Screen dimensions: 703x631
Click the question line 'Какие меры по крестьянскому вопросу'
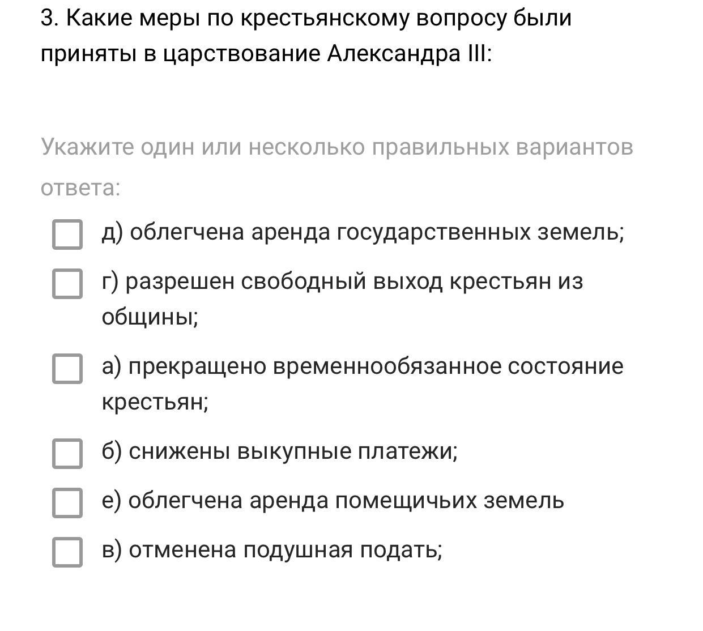coord(318,19)
